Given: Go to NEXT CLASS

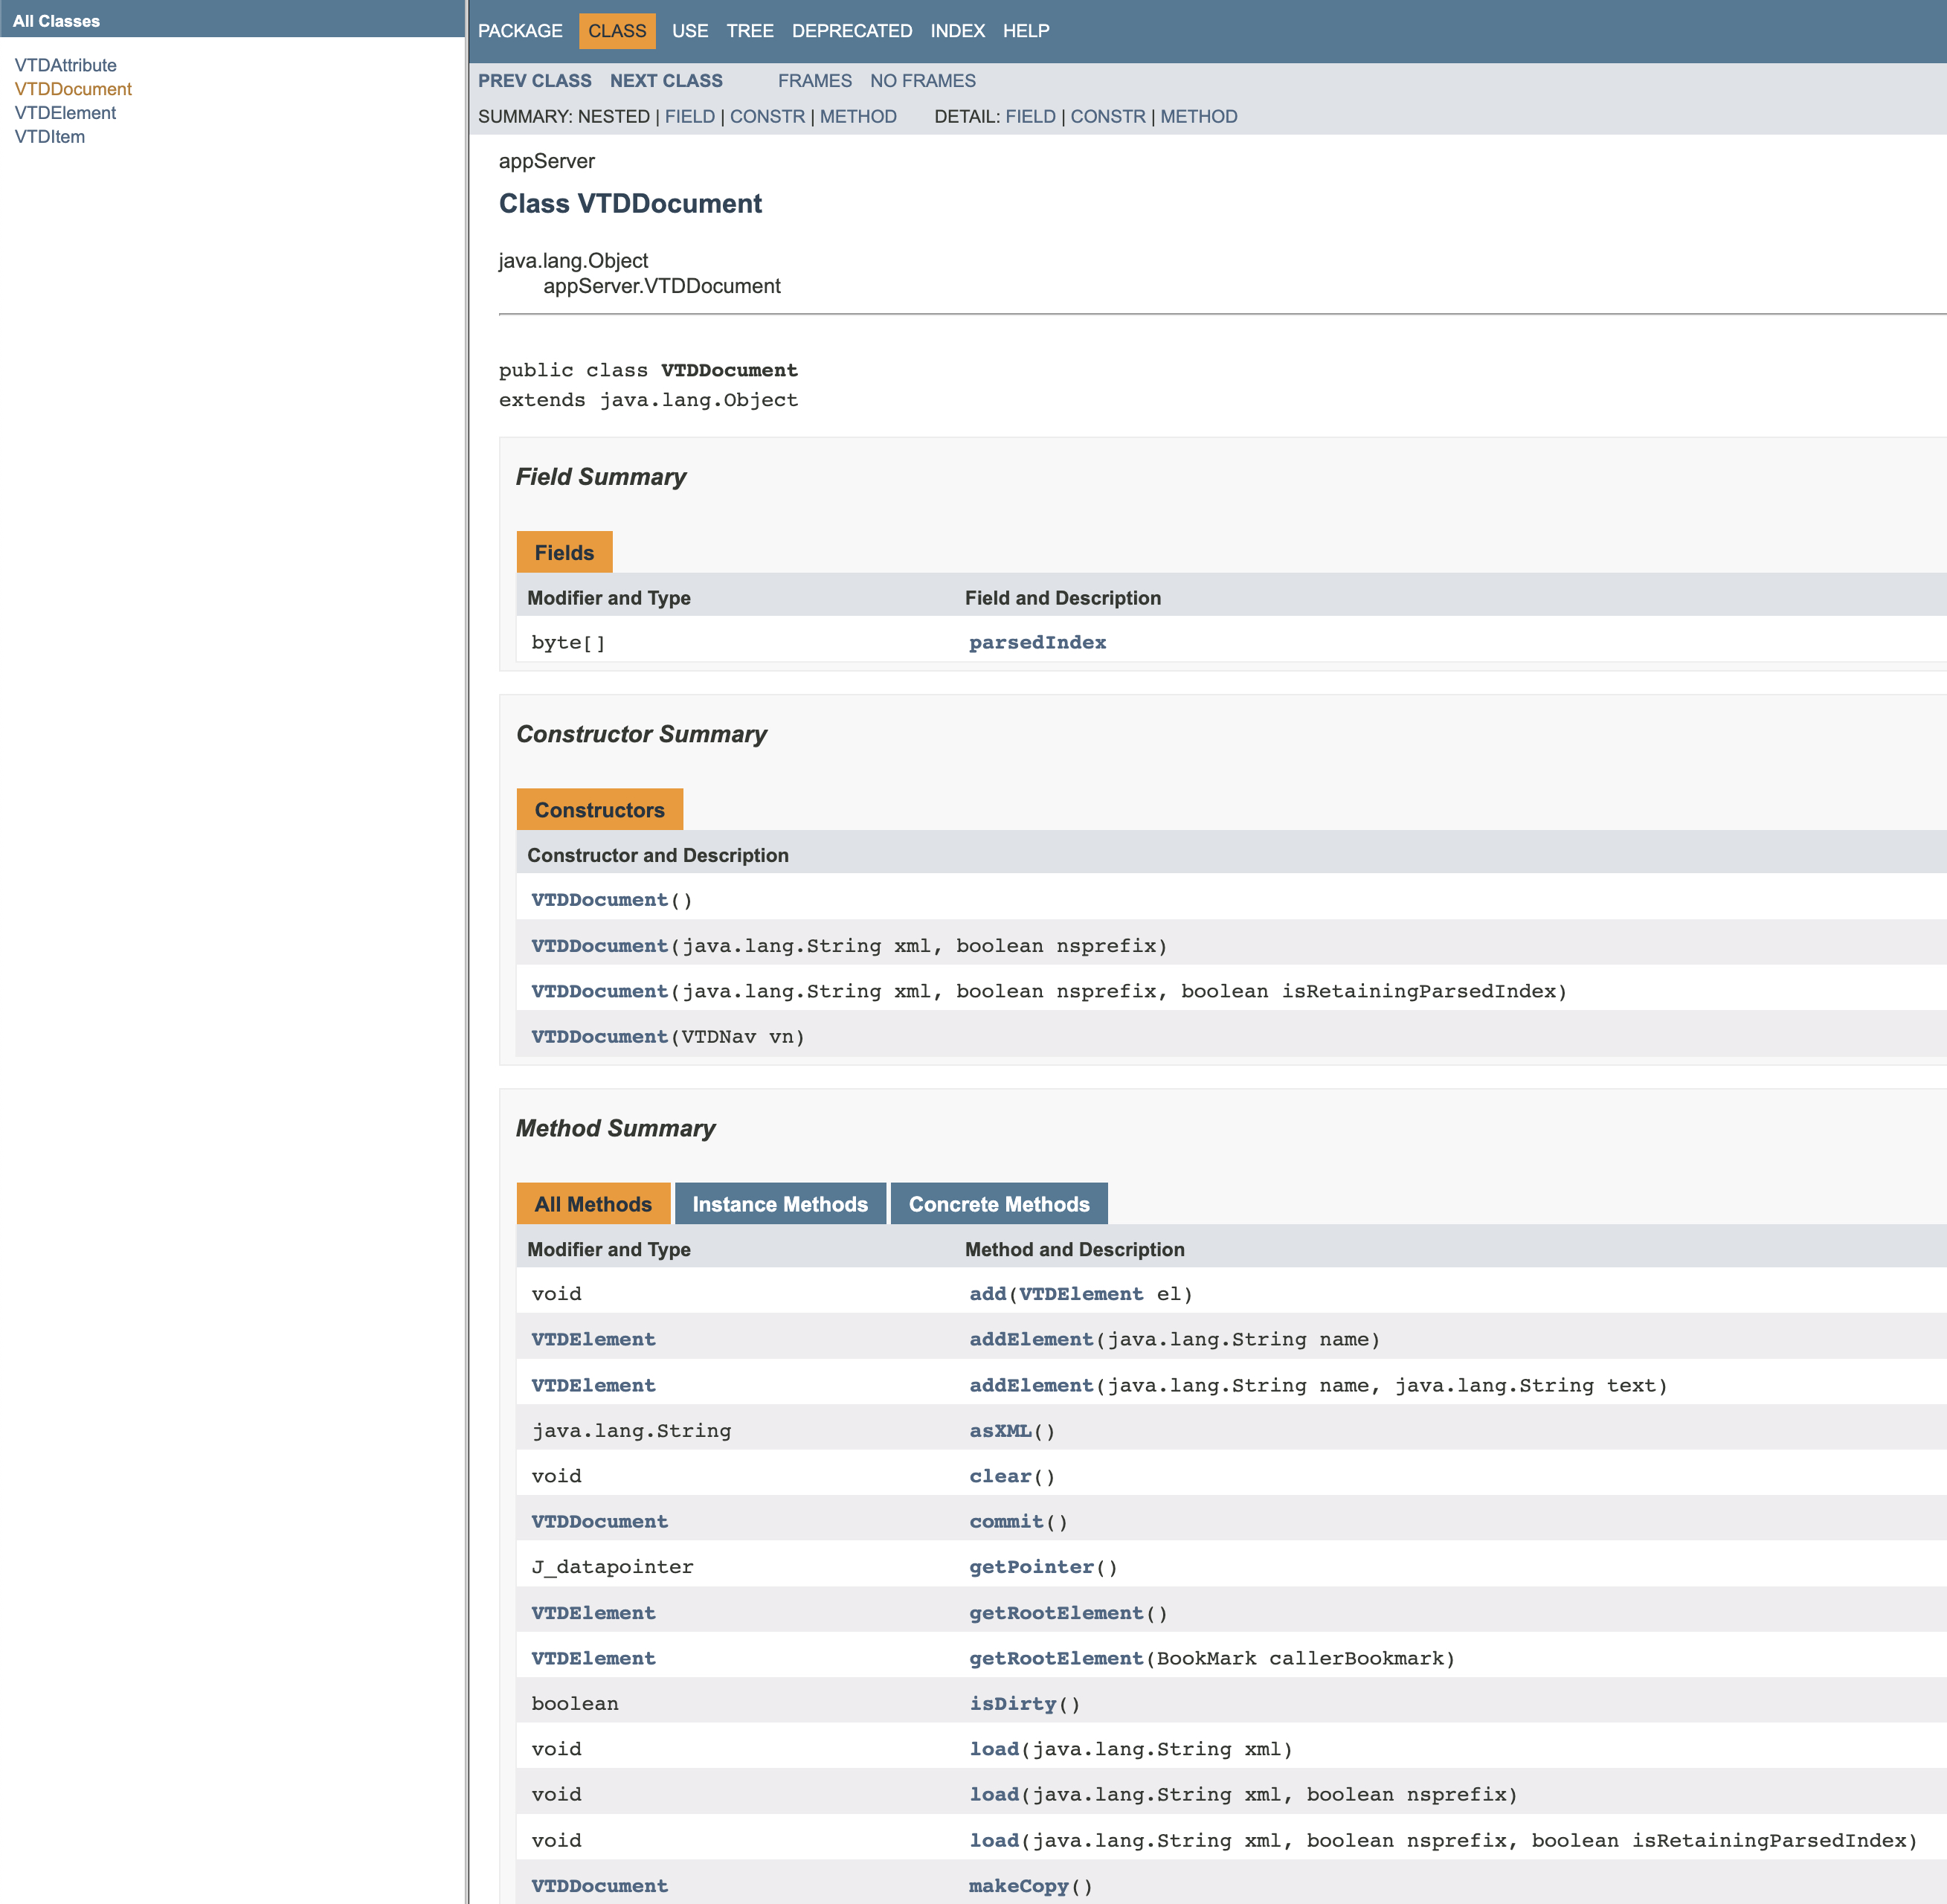Looking at the screenshot, I should [666, 81].
